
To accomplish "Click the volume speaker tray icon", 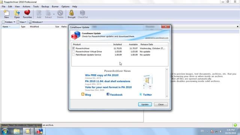I will 220,131.
